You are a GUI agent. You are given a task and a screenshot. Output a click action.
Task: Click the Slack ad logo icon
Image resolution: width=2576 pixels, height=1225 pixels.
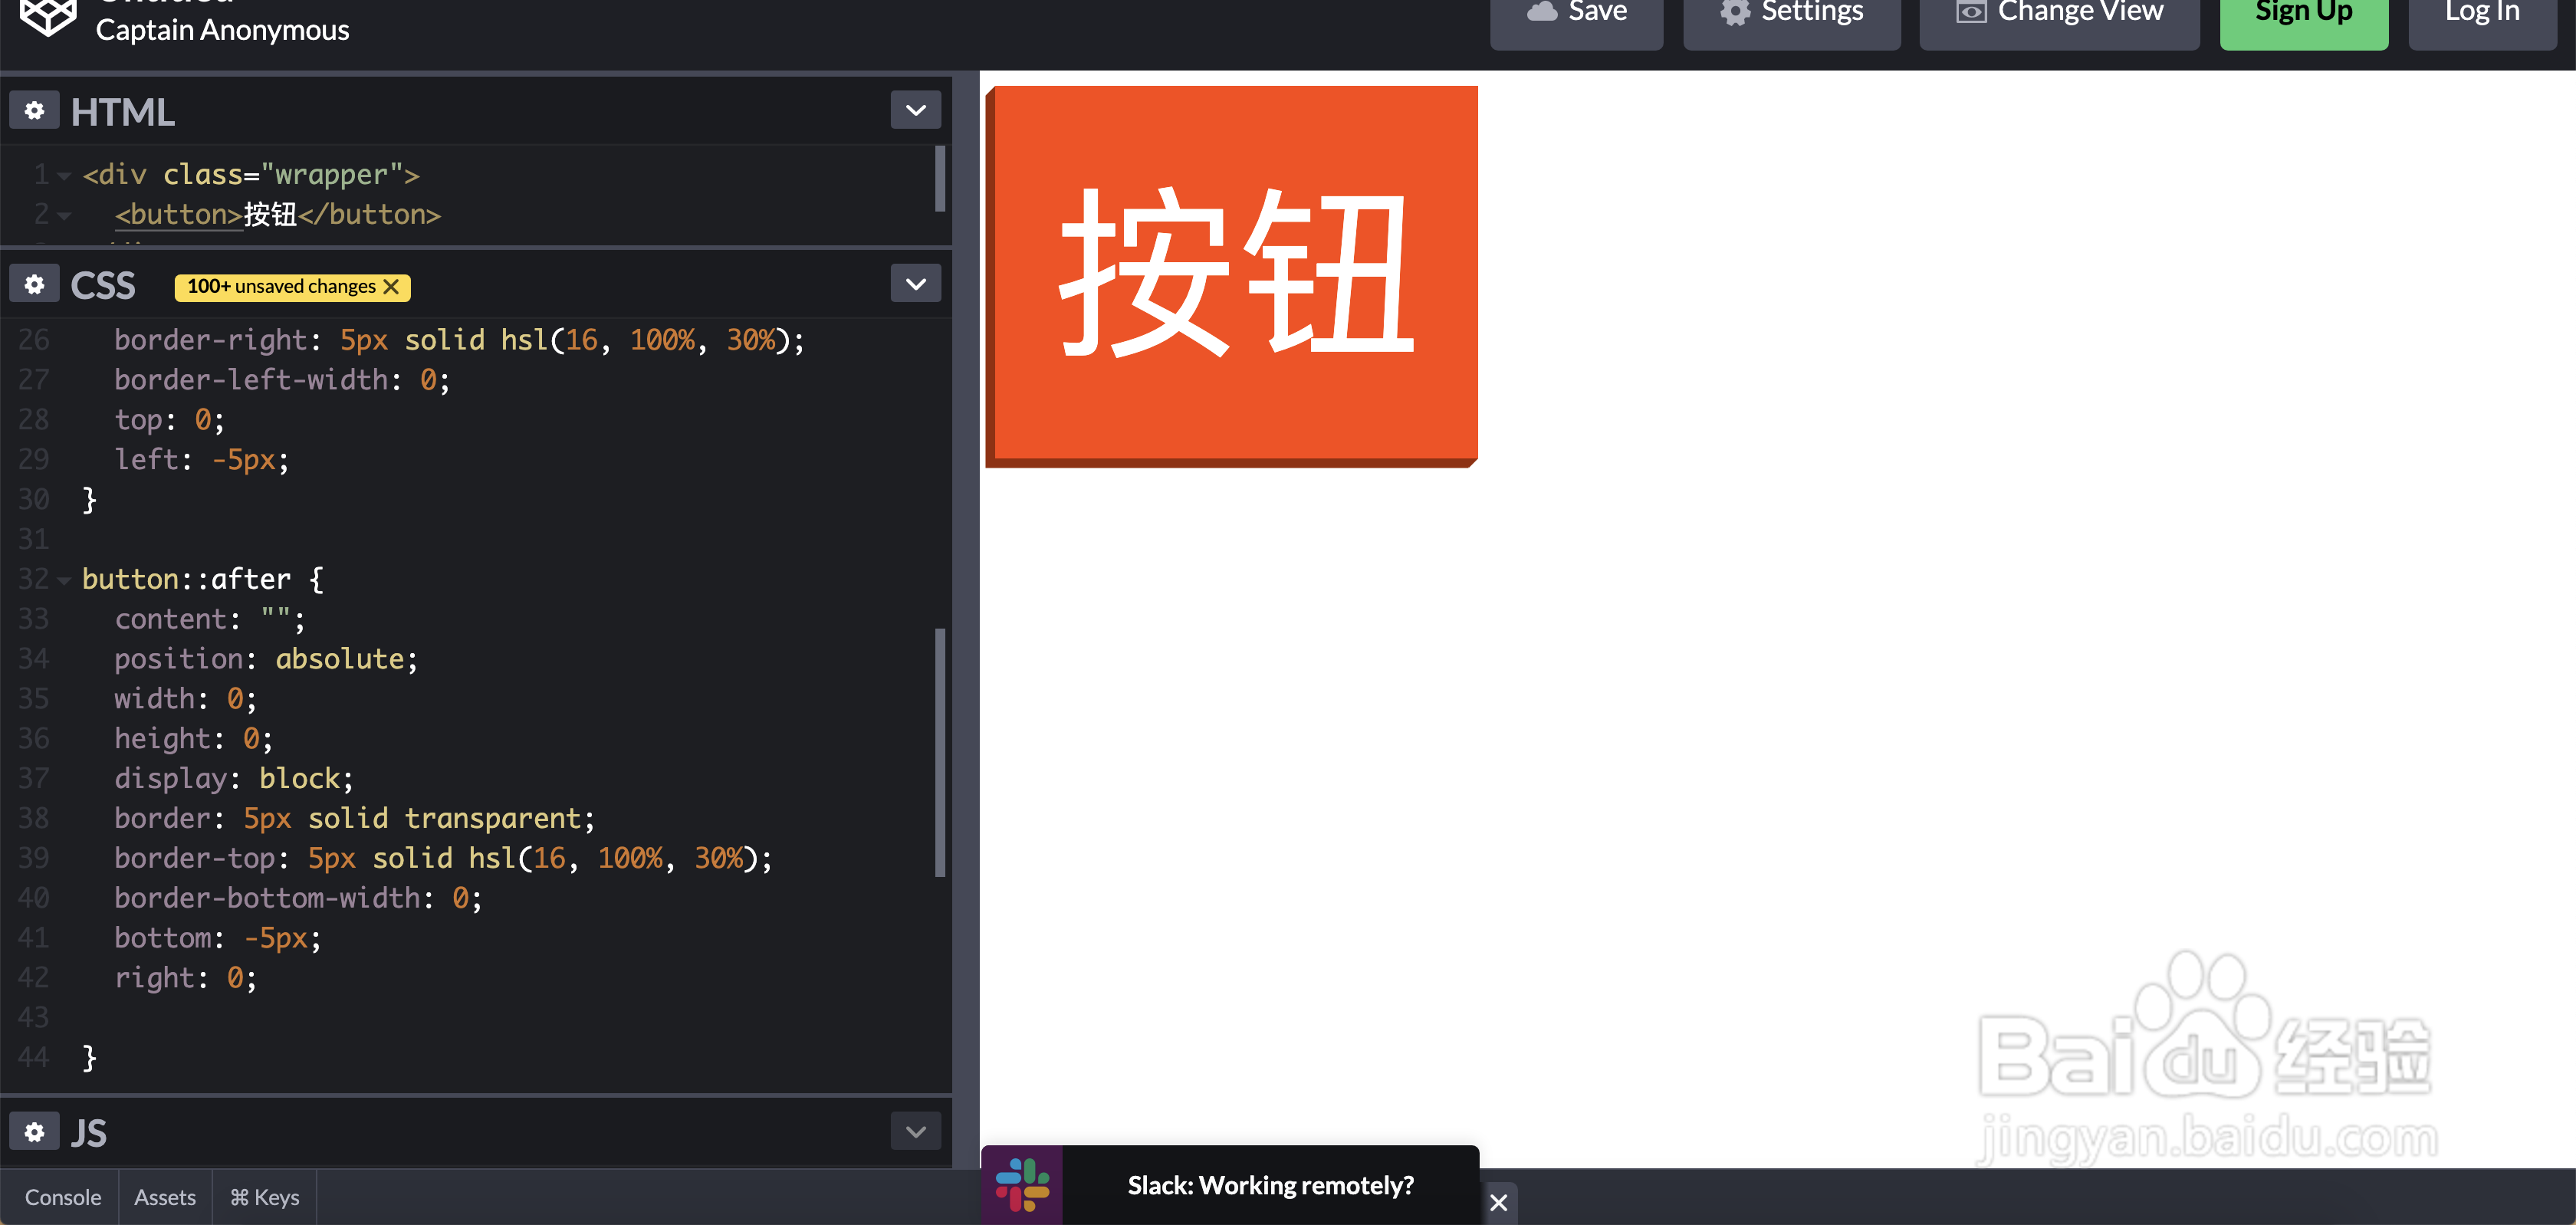click(x=1022, y=1185)
